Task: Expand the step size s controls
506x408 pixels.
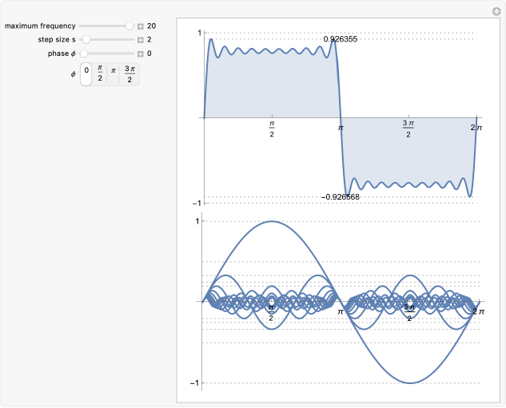Action: click(x=141, y=40)
